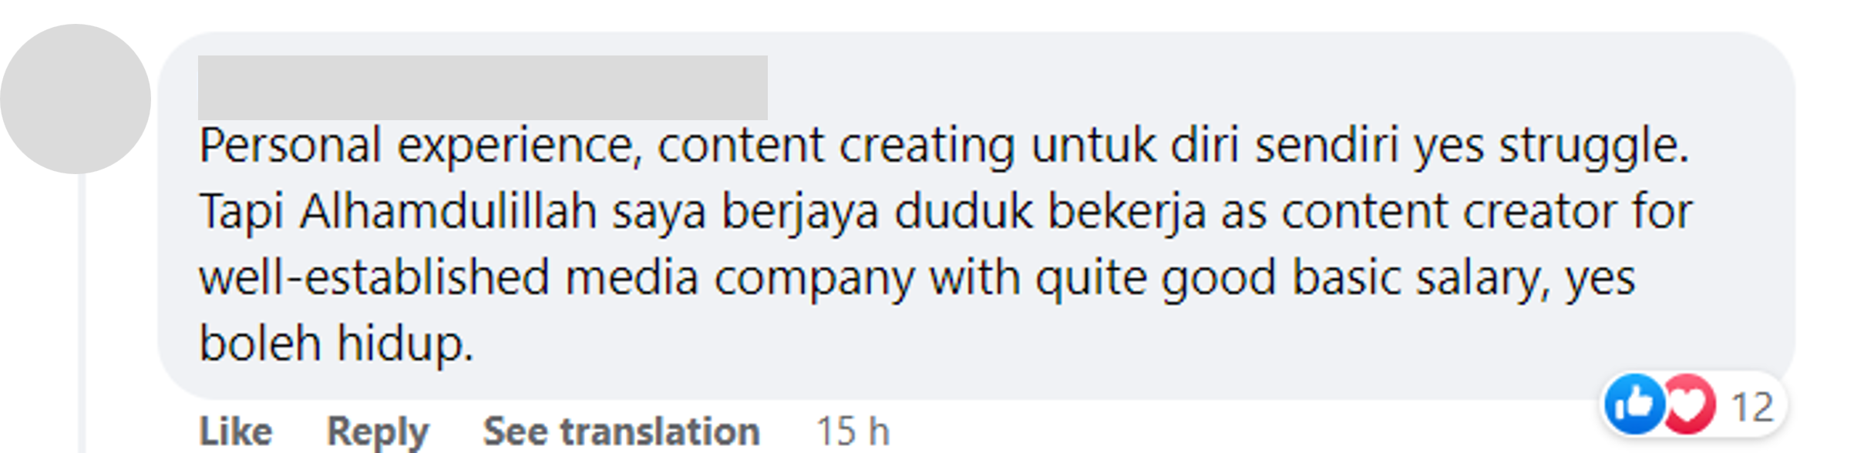Click the blurred commenter name
1854x453 pixels.
pyautogui.click(x=483, y=87)
